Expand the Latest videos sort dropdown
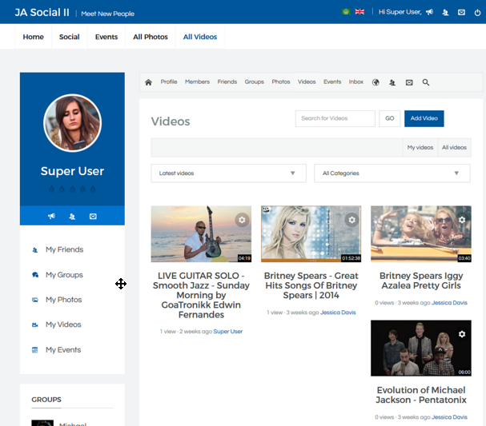The width and height of the screenshot is (486, 426). [229, 173]
